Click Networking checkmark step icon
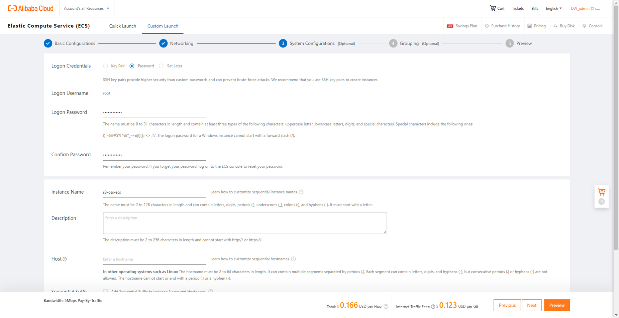The width and height of the screenshot is (619, 318). 163,43
